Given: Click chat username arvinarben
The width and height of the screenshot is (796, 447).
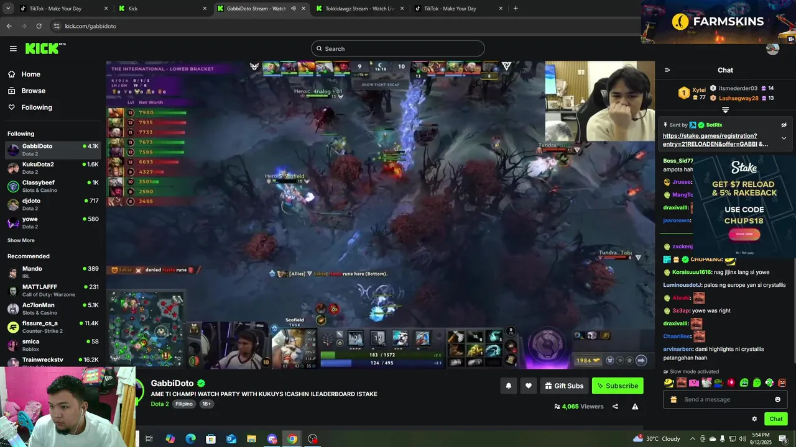Looking at the screenshot, I should (x=678, y=349).
